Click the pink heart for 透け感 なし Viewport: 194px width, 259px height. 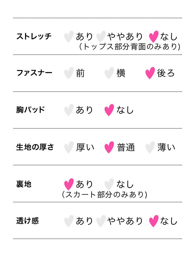click(x=154, y=221)
